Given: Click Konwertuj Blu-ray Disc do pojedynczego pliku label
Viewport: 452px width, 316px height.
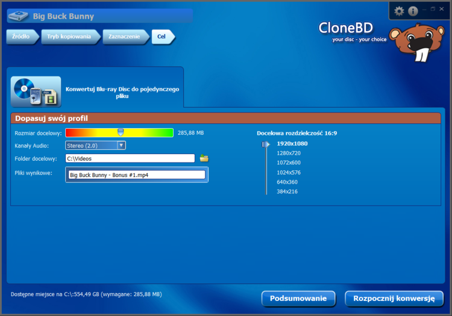Looking at the screenshot, I should coord(122,92).
